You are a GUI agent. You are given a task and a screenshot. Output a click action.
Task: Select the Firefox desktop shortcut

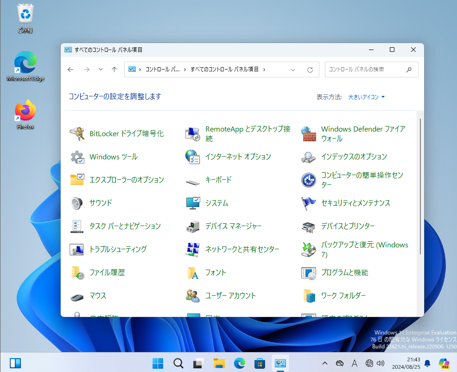(x=25, y=114)
